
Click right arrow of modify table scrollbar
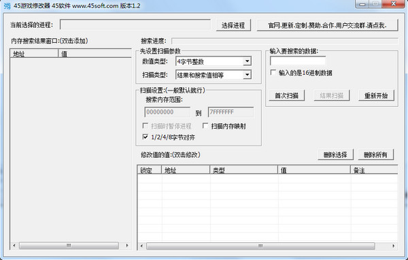point(394,246)
